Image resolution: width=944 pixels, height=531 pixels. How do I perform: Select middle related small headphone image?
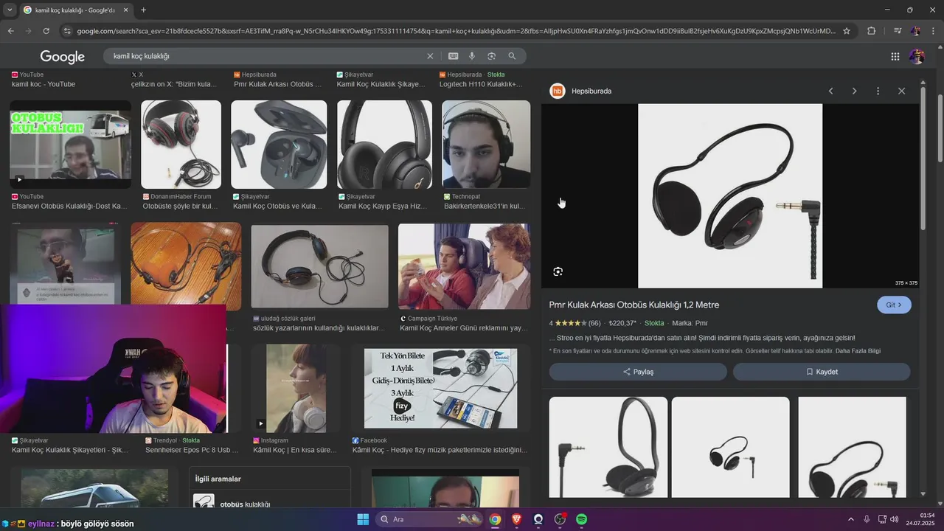coord(730,448)
